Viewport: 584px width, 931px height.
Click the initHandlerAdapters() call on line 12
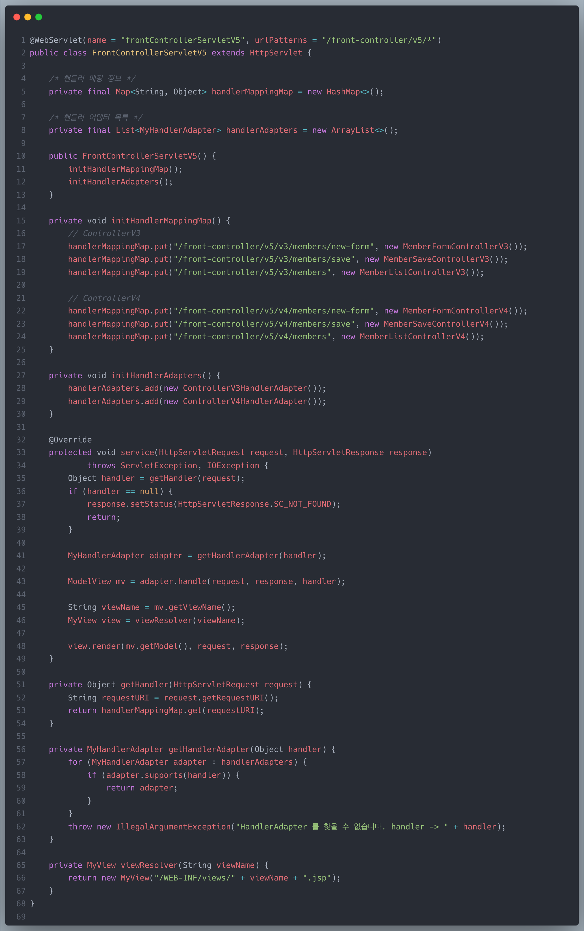pos(120,182)
